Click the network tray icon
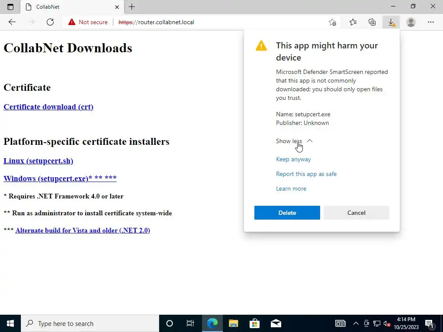The image size is (443, 332). (x=377, y=323)
